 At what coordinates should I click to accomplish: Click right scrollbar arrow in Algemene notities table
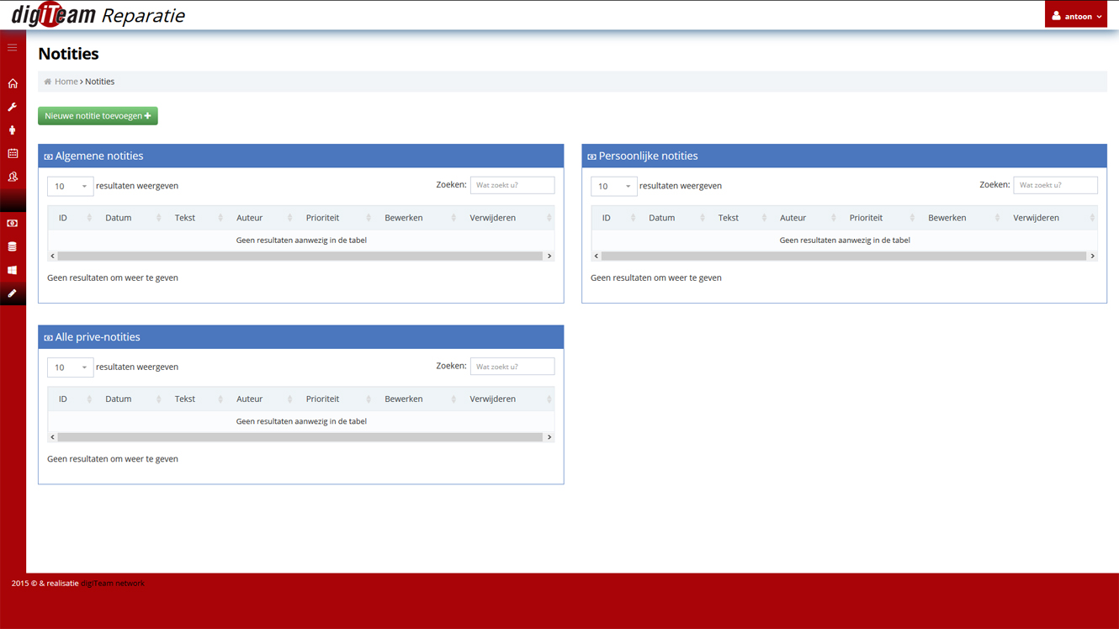point(549,256)
